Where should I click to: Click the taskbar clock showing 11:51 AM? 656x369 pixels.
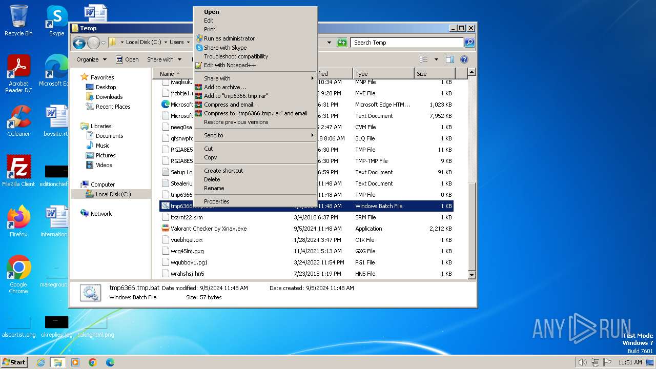[630, 362]
